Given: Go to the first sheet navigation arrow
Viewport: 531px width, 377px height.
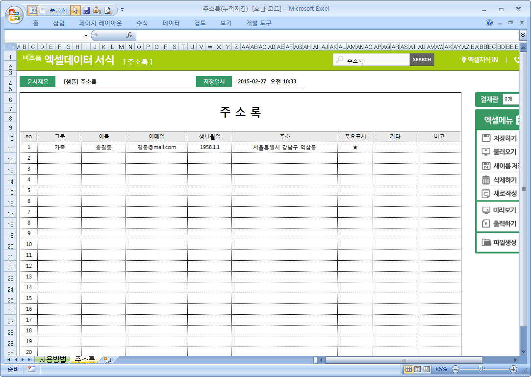Looking at the screenshot, I should 8,360.
